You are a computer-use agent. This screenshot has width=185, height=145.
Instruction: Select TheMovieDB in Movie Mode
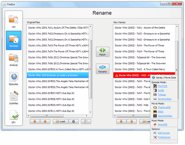[x=164, y=107]
